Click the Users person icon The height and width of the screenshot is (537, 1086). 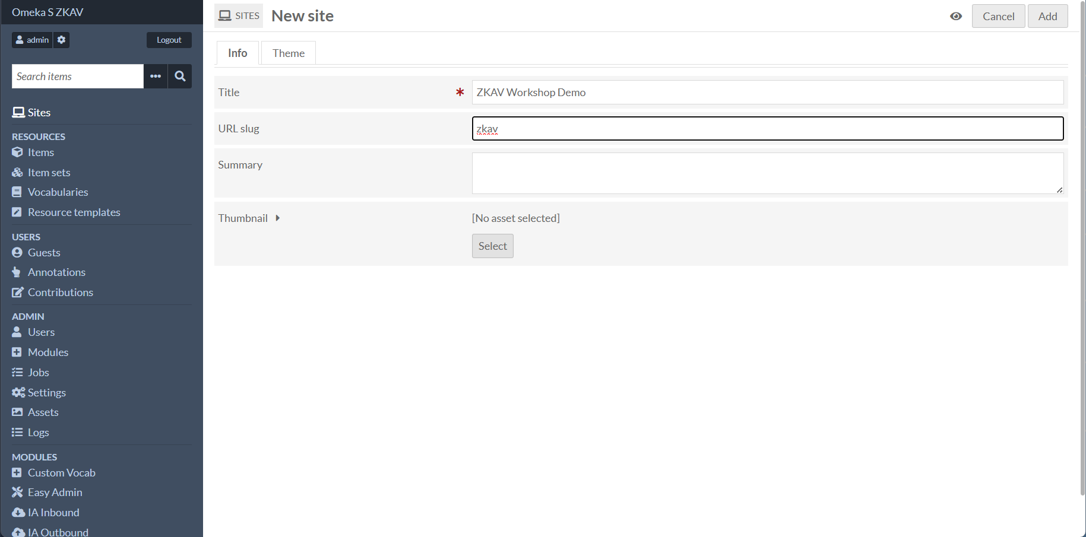tap(17, 332)
